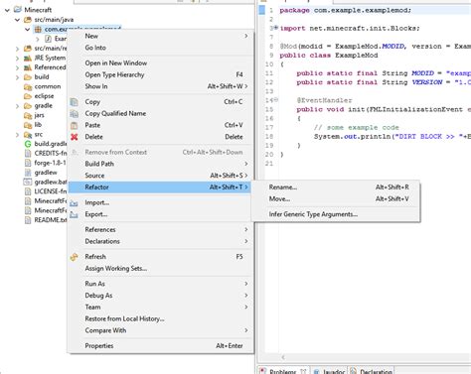Open the Team submenu
The width and height of the screenshot is (471, 374).
click(x=161, y=308)
